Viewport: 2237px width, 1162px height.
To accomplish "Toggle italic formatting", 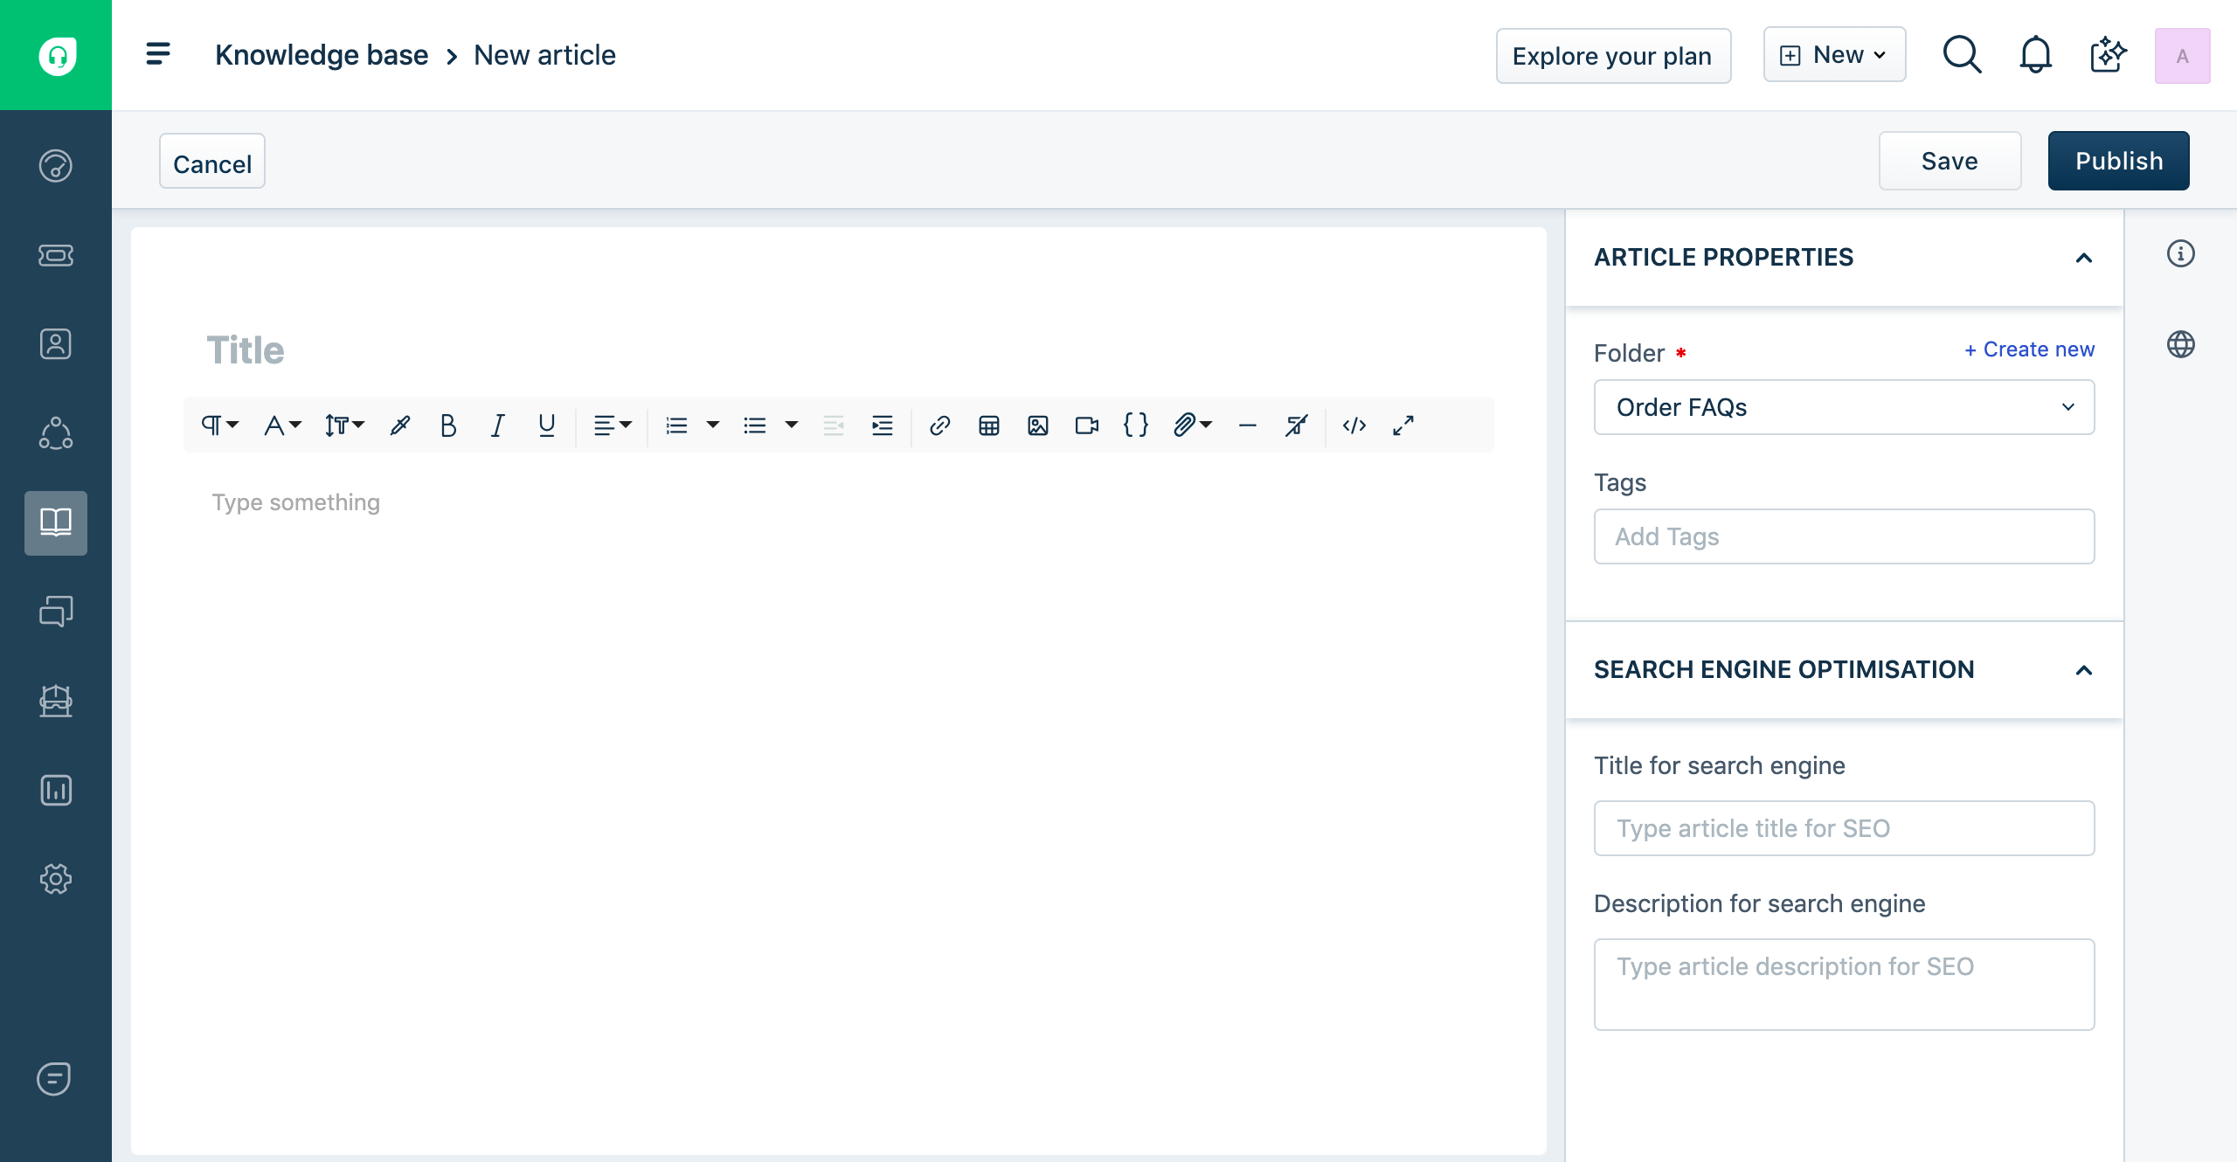I will [x=497, y=425].
